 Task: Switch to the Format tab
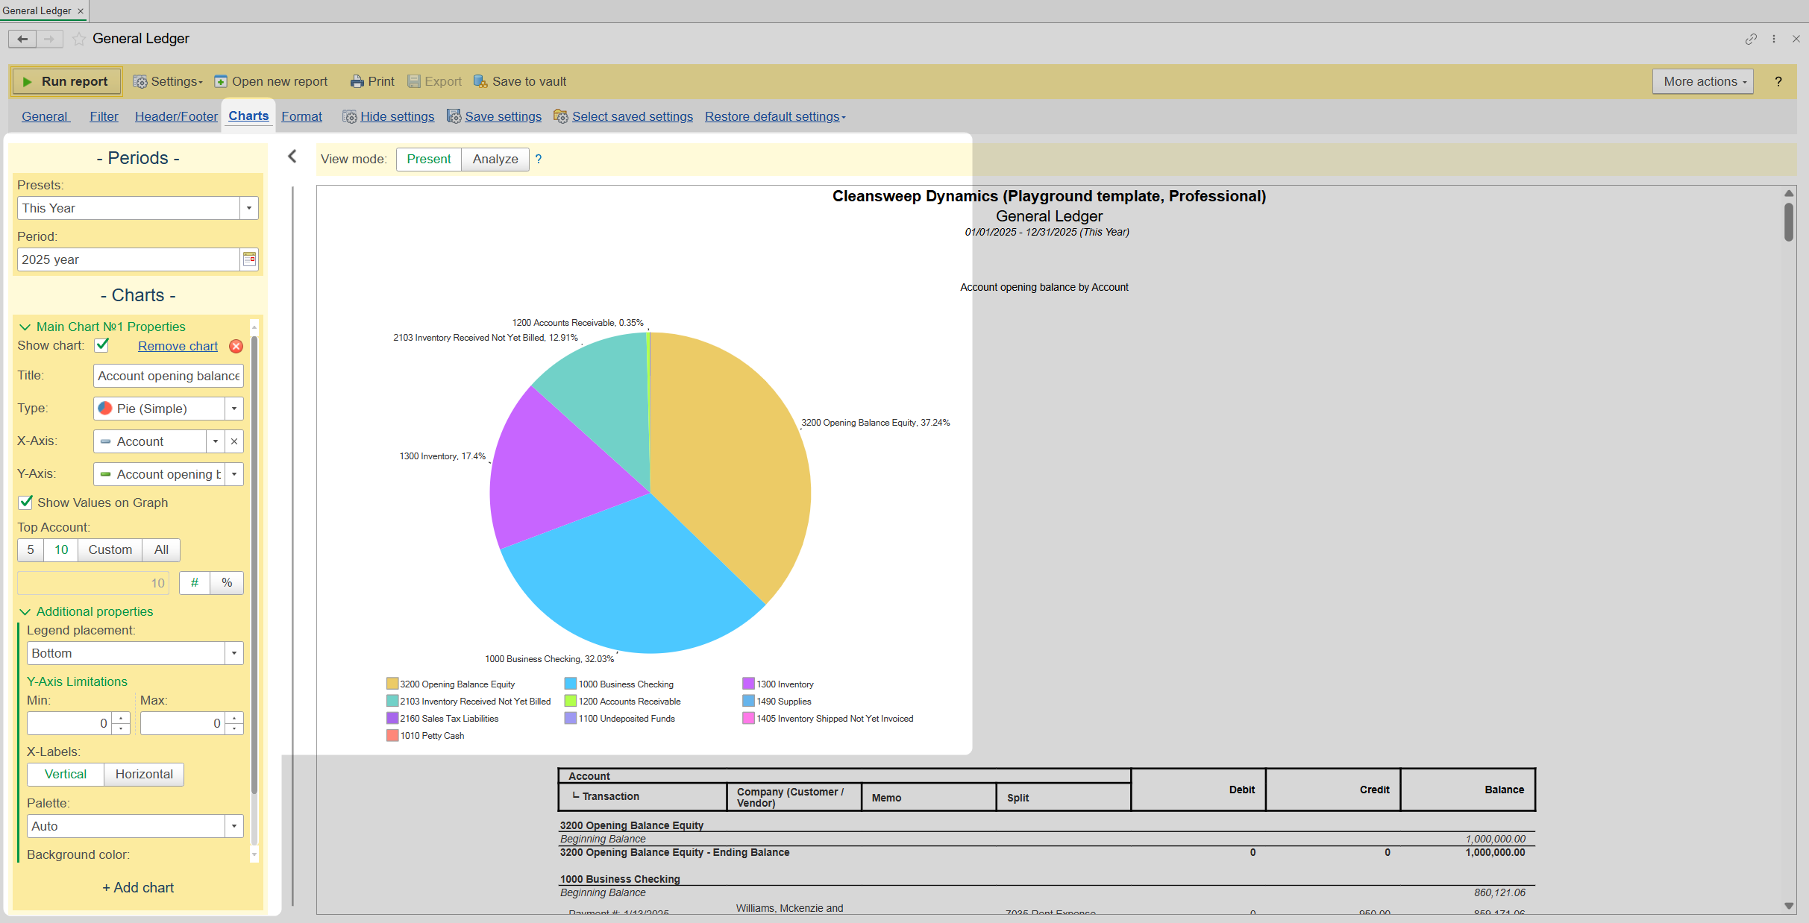(x=301, y=116)
